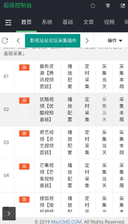The image size is (128, 224).
Task: Click 播放配置 in row 01
Action: (70, 76)
